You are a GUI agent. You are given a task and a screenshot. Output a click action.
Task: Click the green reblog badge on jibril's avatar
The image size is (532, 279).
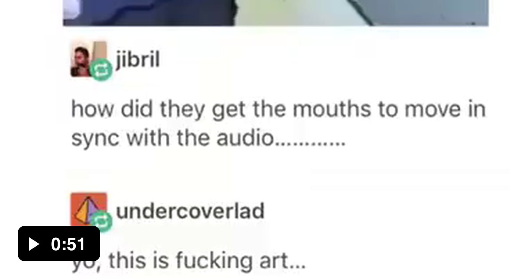click(x=102, y=70)
